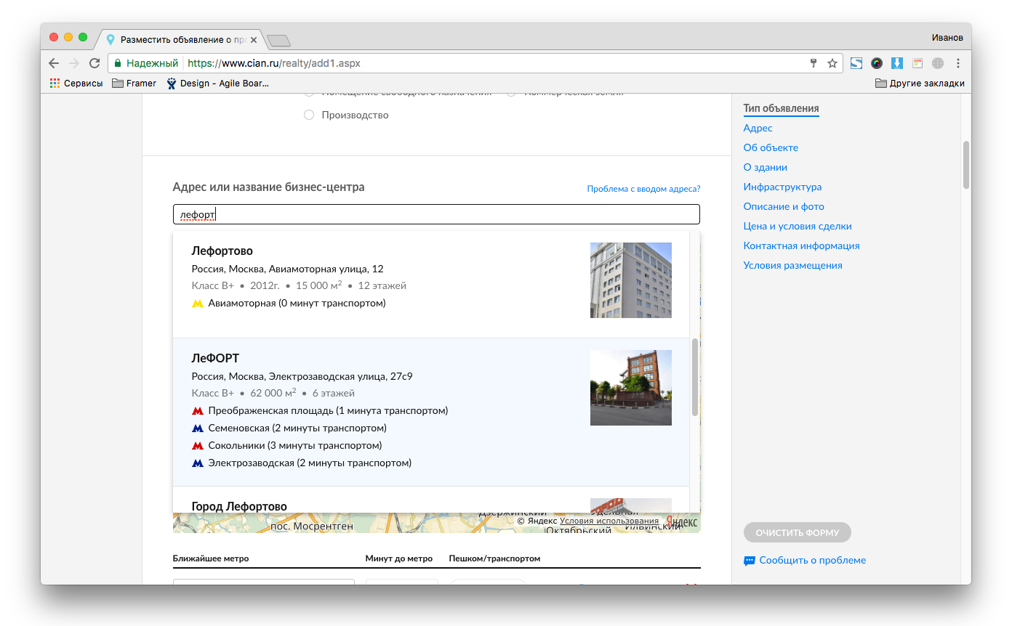This screenshot has width=1012, height=626.
Task: Click address Авиамоторная улица, 12
Action: (287, 269)
